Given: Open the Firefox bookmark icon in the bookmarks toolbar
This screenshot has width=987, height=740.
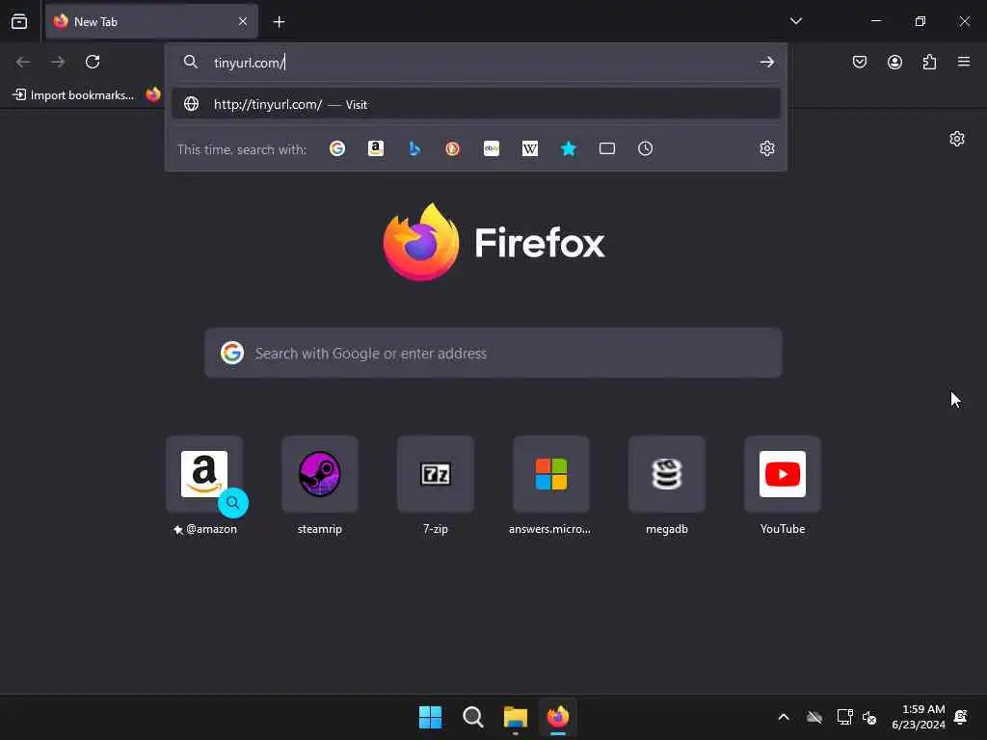Looking at the screenshot, I should 153,95.
